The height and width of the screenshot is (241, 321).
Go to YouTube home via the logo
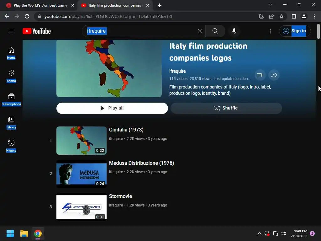37,31
